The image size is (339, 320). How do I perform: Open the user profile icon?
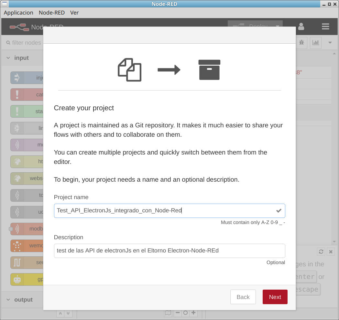[x=301, y=27]
